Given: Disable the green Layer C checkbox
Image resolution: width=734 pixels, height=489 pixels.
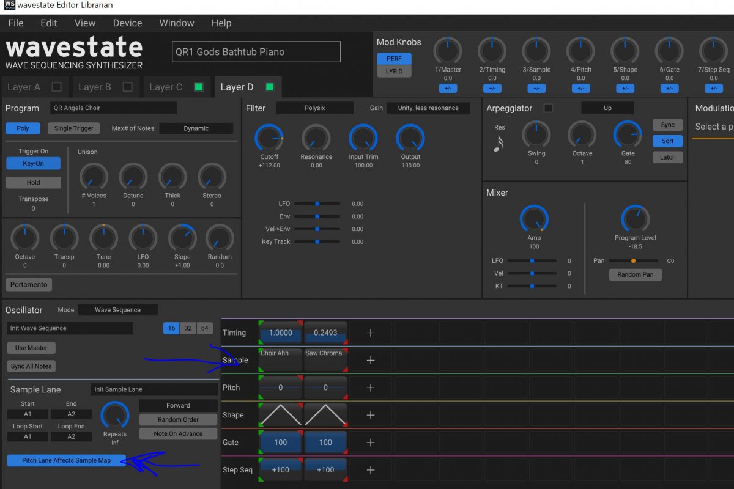Looking at the screenshot, I should pos(198,87).
